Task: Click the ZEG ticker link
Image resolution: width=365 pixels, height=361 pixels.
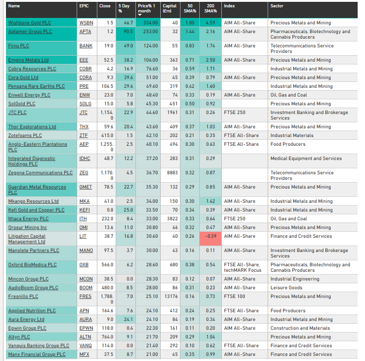Action: click(x=84, y=172)
